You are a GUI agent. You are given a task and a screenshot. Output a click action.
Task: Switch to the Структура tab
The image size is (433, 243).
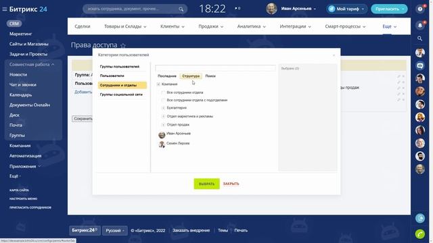191,76
